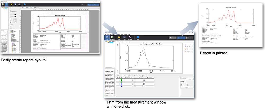Click the Connect button in measurement window
The width and height of the screenshot is (265, 112).
[x=181, y=38]
